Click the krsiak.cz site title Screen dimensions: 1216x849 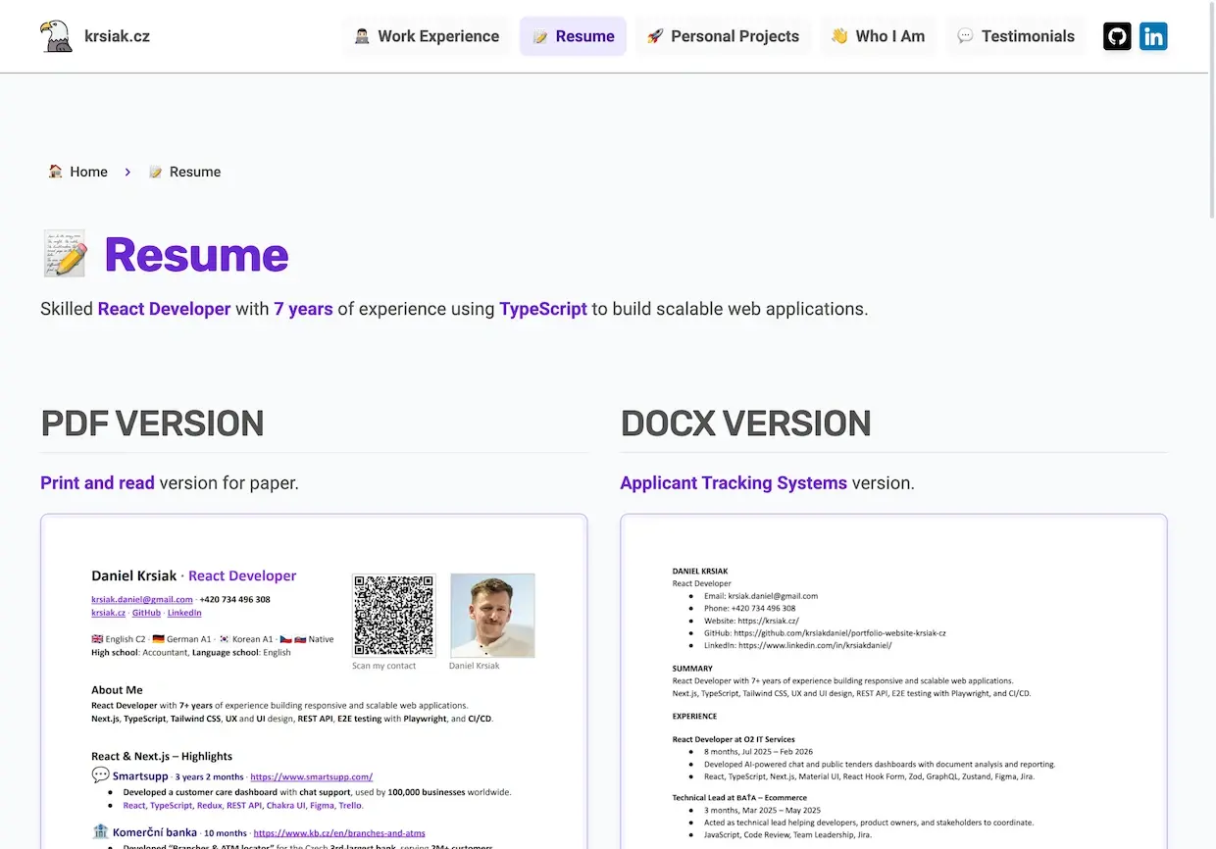[x=117, y=36]
